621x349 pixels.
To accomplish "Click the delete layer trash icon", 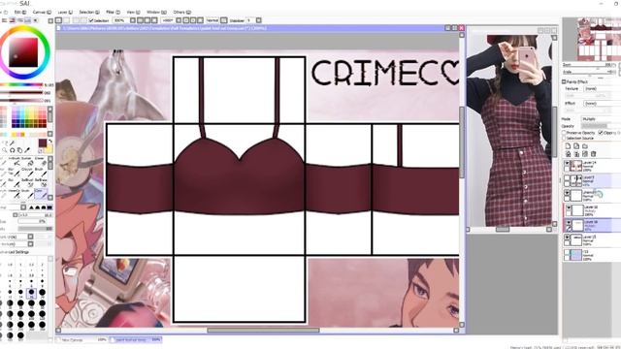I will pyautogui.click(x=593, y=154).
